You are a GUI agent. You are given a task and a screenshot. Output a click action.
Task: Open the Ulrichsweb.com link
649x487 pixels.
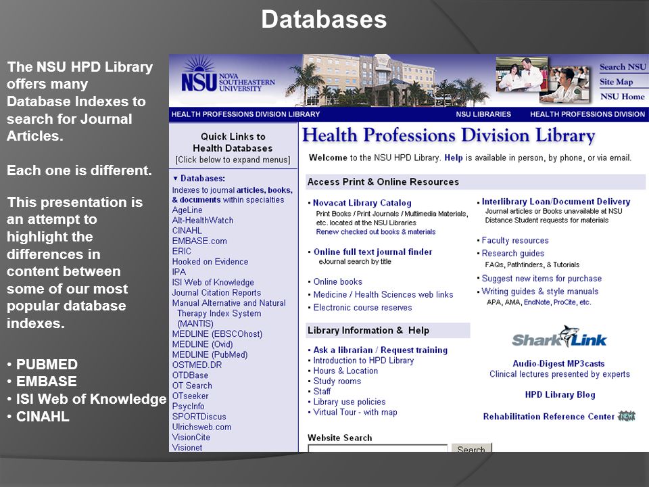(x=202, y=427)
